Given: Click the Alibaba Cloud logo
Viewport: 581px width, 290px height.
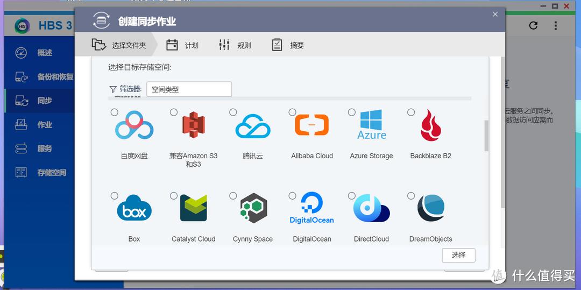Looking at the screenshot, I should click(312, 125).
